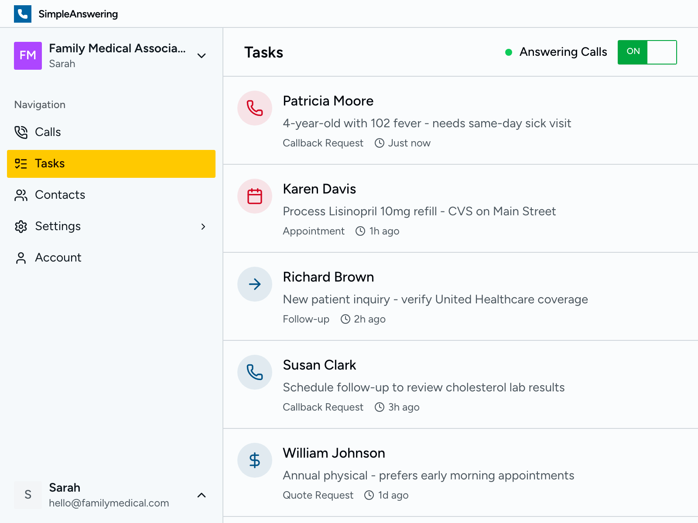The height and width of the screenshot is (523, 698).
Task: Switch to the Contacts section
Action: click(x=60, y=195)
